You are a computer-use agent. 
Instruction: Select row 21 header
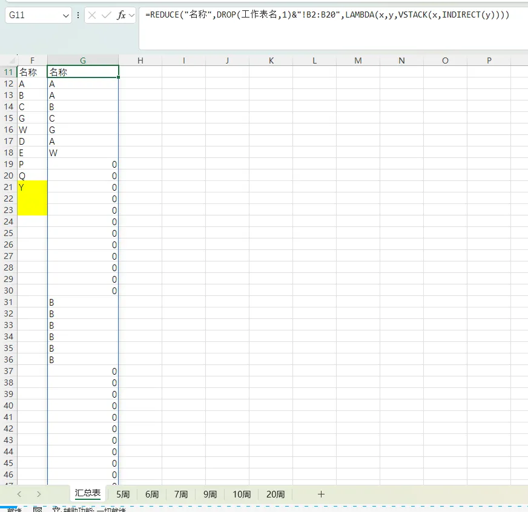coord(8,187)
